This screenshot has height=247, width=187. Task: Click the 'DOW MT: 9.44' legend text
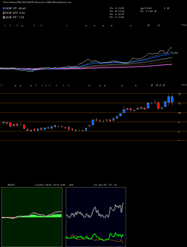(x=15, y=13)
